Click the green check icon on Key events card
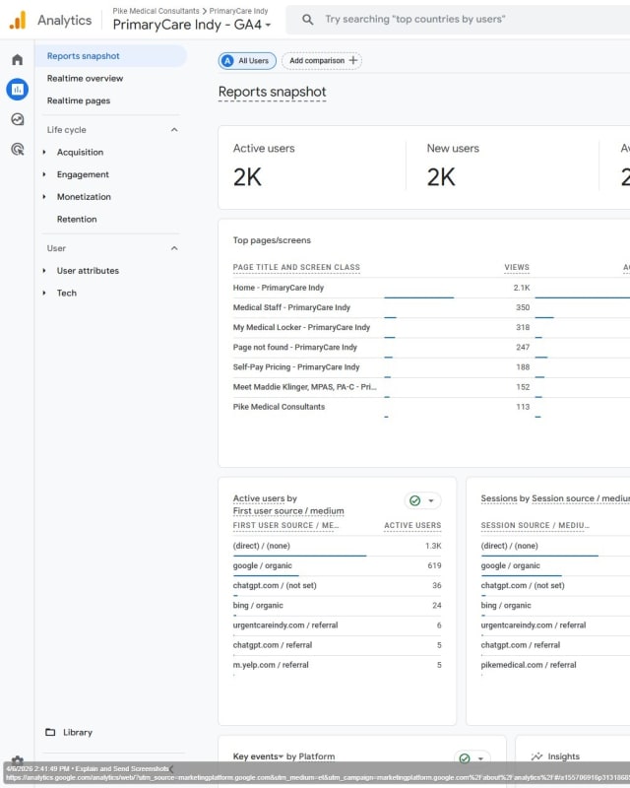630x788 pixels. click(465, 758)
